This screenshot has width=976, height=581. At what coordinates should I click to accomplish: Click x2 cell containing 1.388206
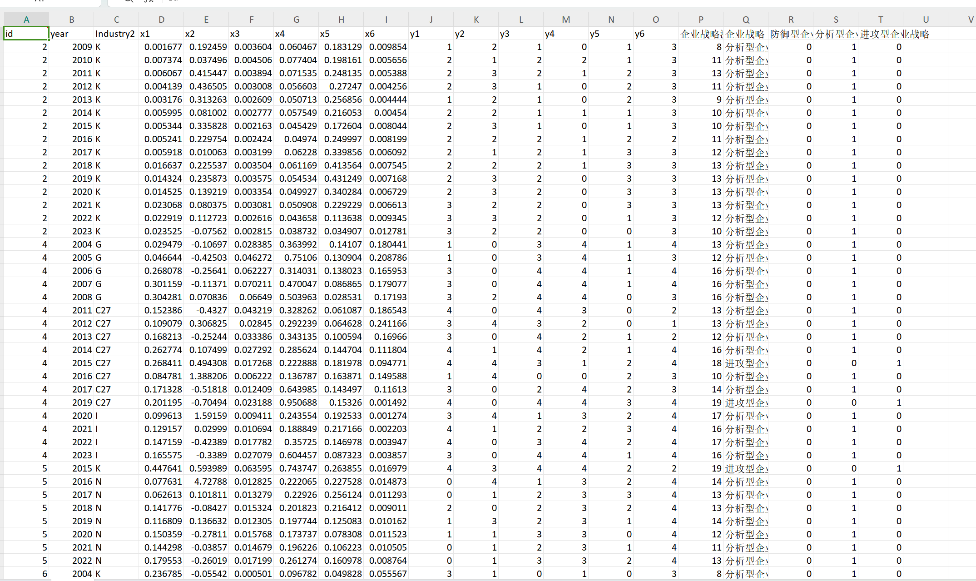click(x=206, y=376)
